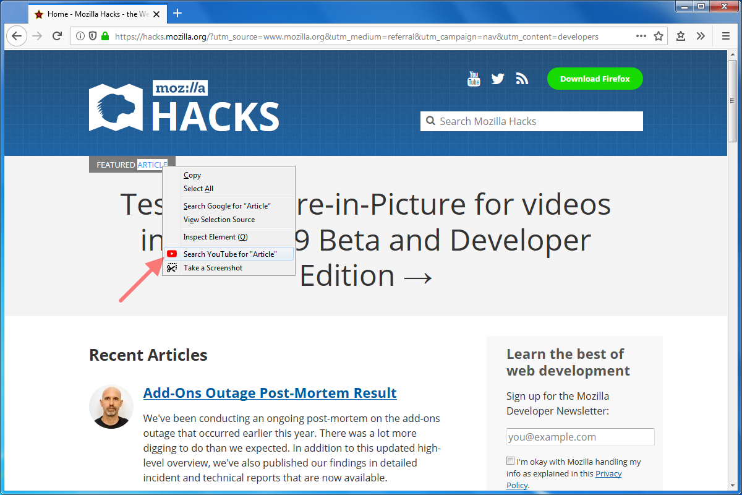
Task: Click search magnifier in Mozilla Hacks search
Action: pyautogui.click(x=430, y=121)
